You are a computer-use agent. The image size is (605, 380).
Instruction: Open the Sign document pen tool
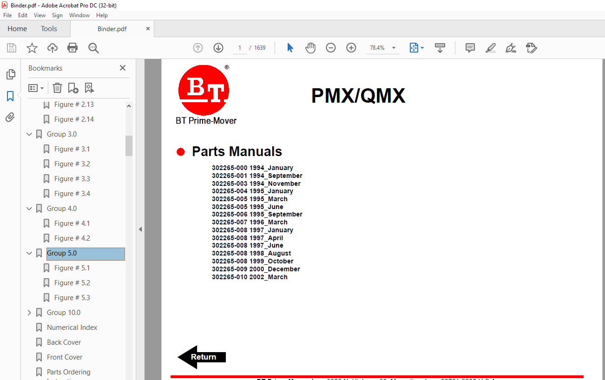pyautogui.click(x=511, y=48)
